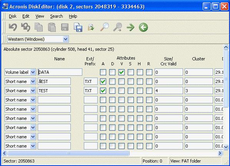This screenshot has width=230, height=166.
Task: Click the green Go to sector arrow
Action: pos(130,27)
